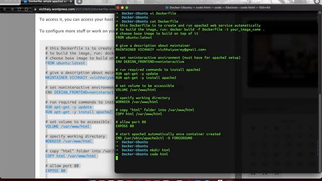Click 'COPY html /var/www/html' in terminal
Screen dimensions: 322x181
(139, 114)
